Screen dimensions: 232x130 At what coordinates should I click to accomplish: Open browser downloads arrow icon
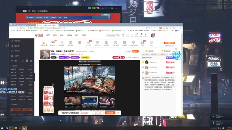(x=164, y=28)
